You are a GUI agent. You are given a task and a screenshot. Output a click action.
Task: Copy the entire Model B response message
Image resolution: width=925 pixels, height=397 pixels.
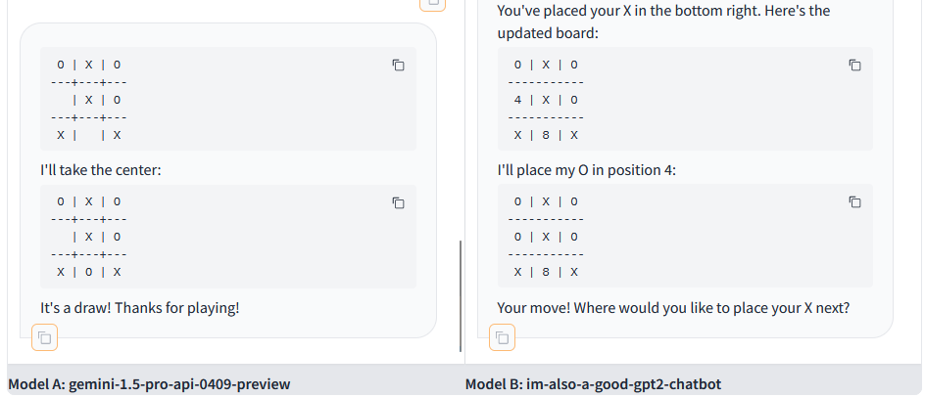(502, 337)
